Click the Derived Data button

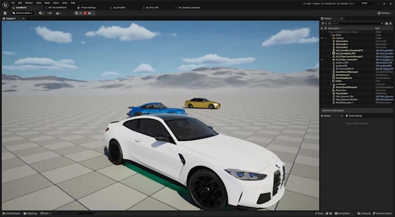coord(342,214)
